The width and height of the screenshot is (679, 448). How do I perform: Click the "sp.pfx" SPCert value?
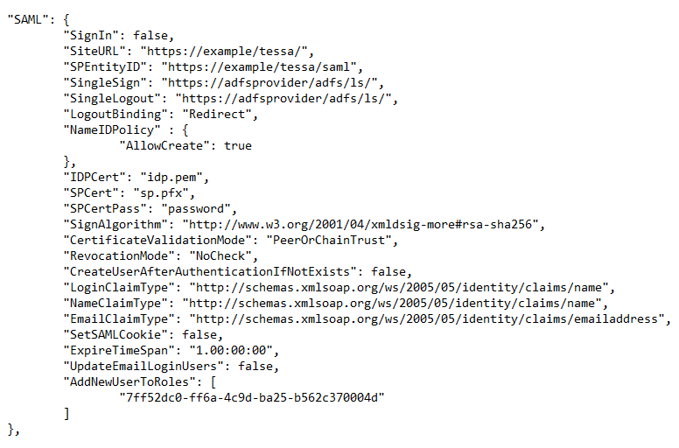[x=161, y=193]
